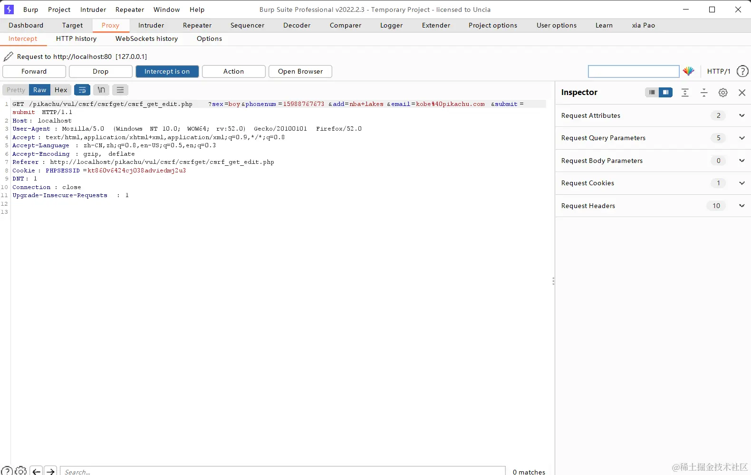Screen dimensions: 751x475
Task: Open the message editor hamburger menu
Action: point(120,90)
